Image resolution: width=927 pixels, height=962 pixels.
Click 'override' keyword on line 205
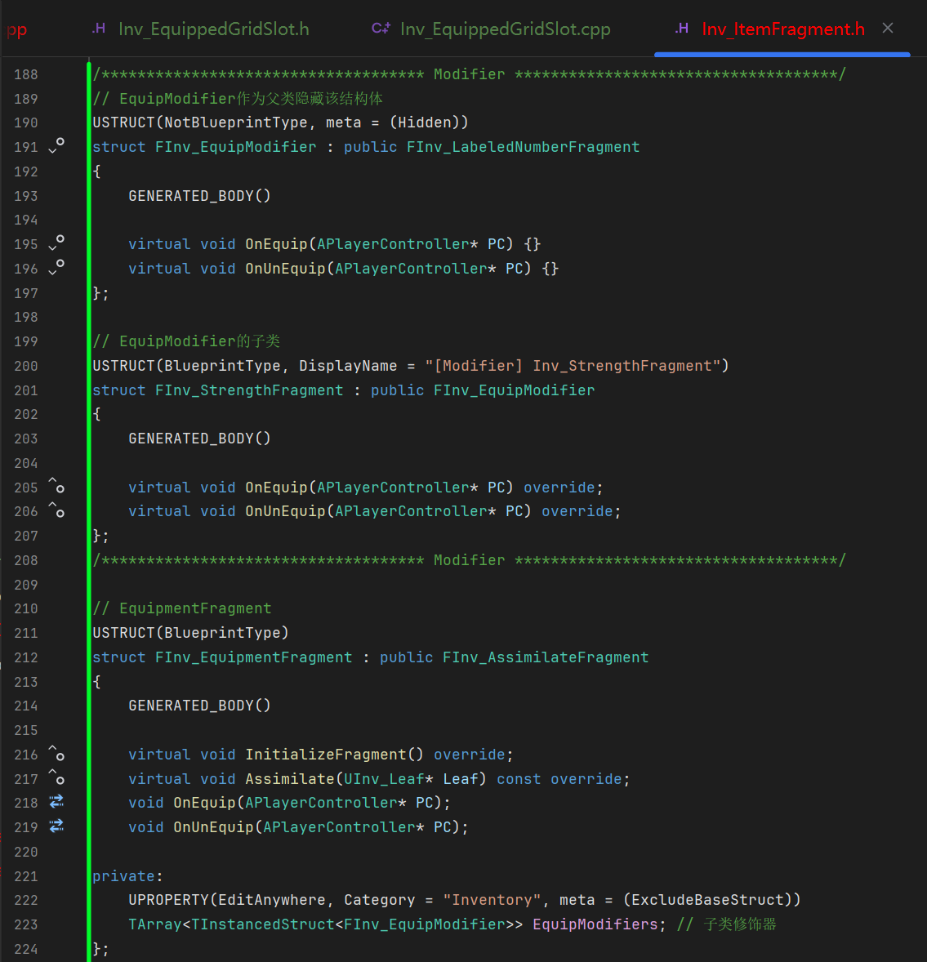point(559,488)
